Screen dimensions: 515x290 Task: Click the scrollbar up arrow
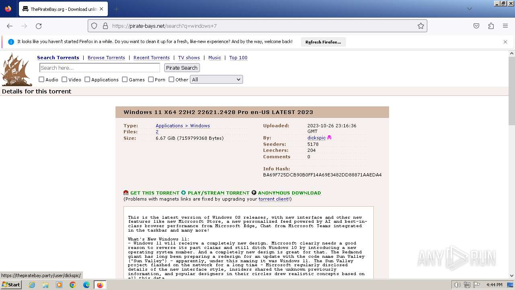[x=512, y=53]
